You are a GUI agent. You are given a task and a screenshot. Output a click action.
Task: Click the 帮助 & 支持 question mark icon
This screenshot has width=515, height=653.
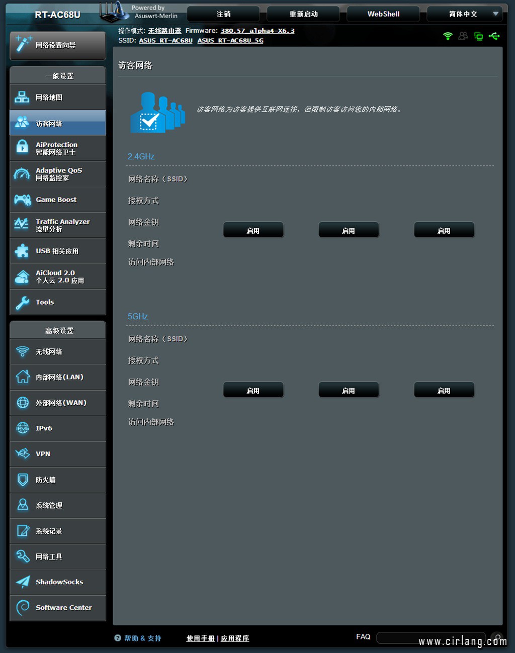118,638
